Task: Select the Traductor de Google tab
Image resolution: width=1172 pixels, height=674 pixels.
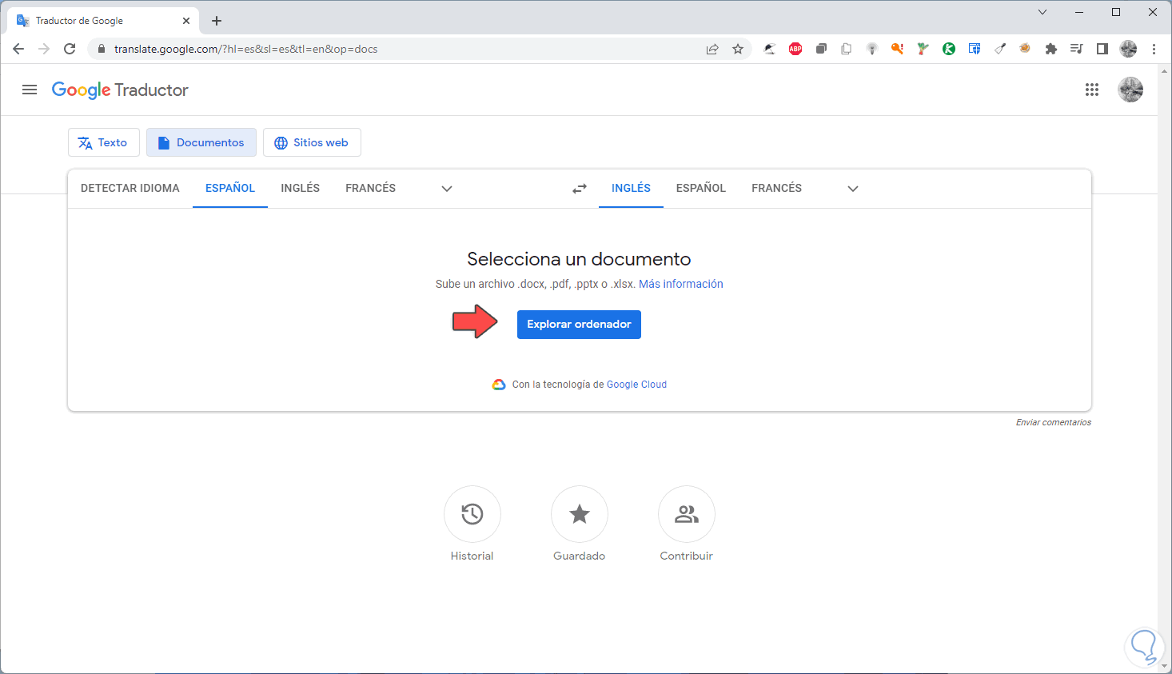Action: click(103, 21)
